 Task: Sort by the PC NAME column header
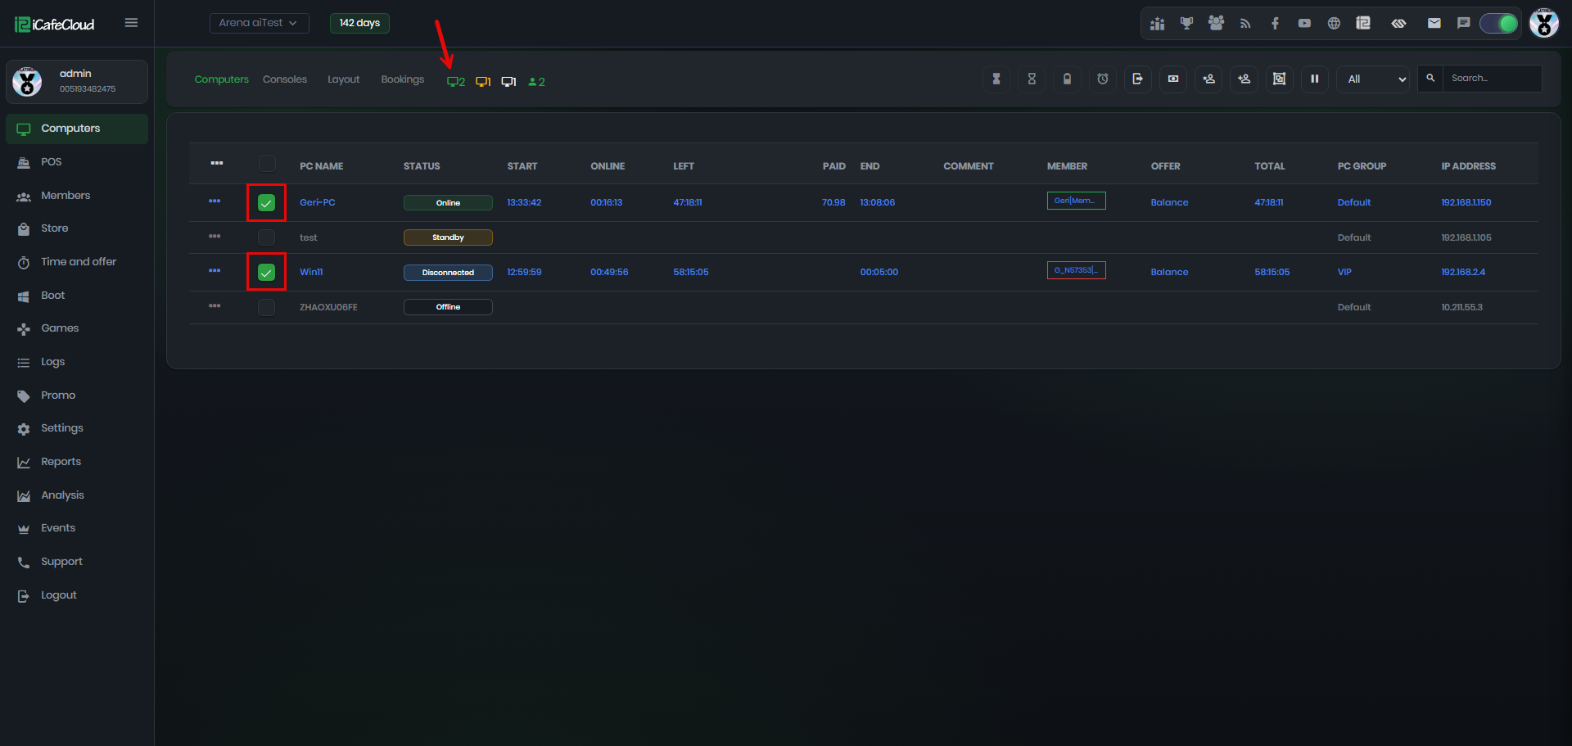click(x=322, y=166)
